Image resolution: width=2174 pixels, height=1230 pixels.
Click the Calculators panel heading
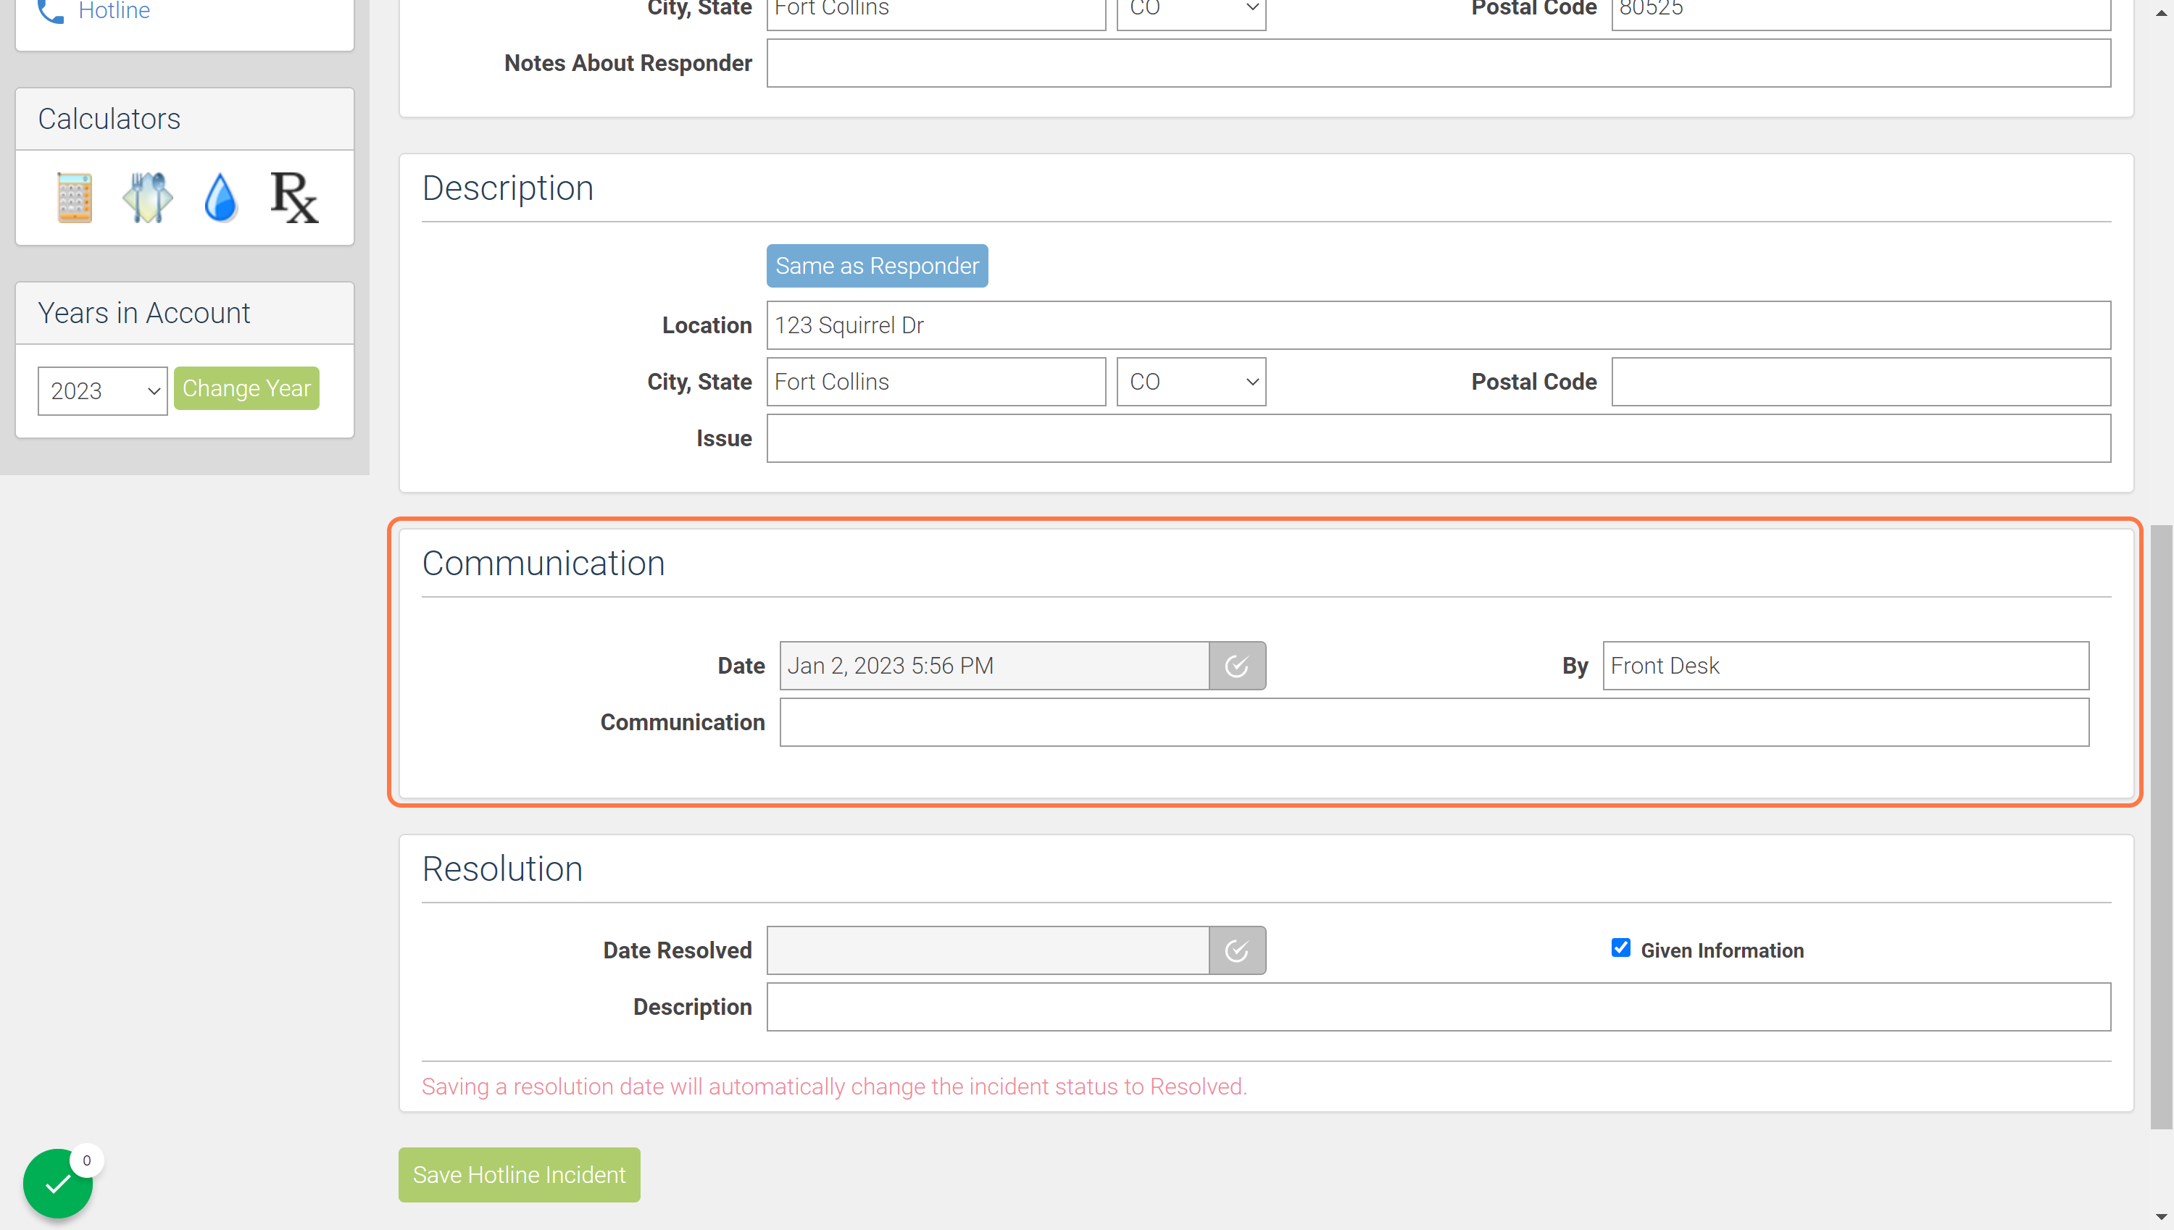109,119
